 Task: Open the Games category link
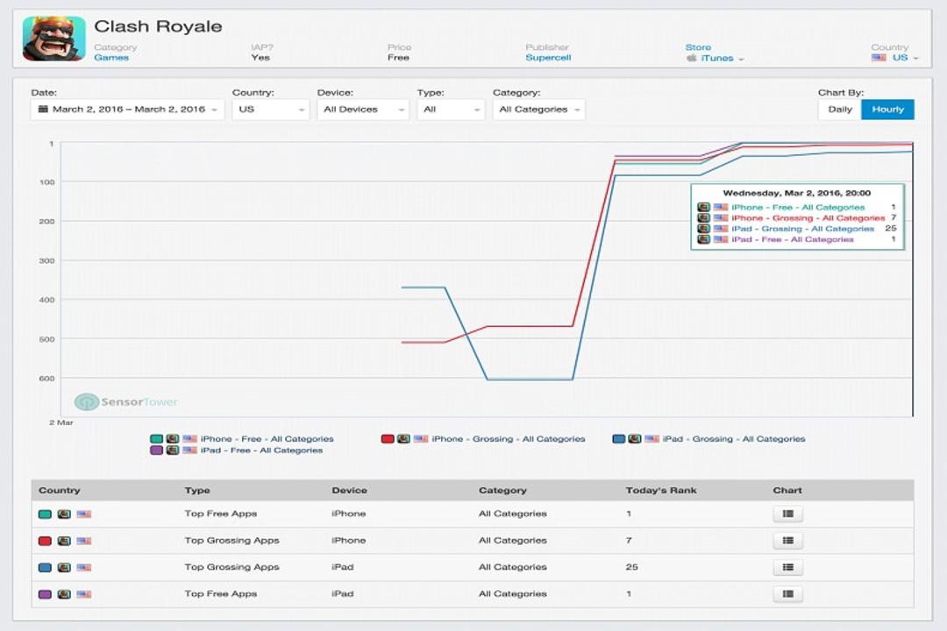111,57
